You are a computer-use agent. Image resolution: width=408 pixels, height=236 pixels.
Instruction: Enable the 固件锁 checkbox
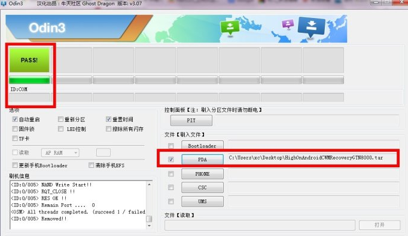click(x=15, y=129)
